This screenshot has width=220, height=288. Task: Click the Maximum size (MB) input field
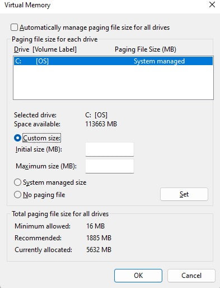click(110, 166)
